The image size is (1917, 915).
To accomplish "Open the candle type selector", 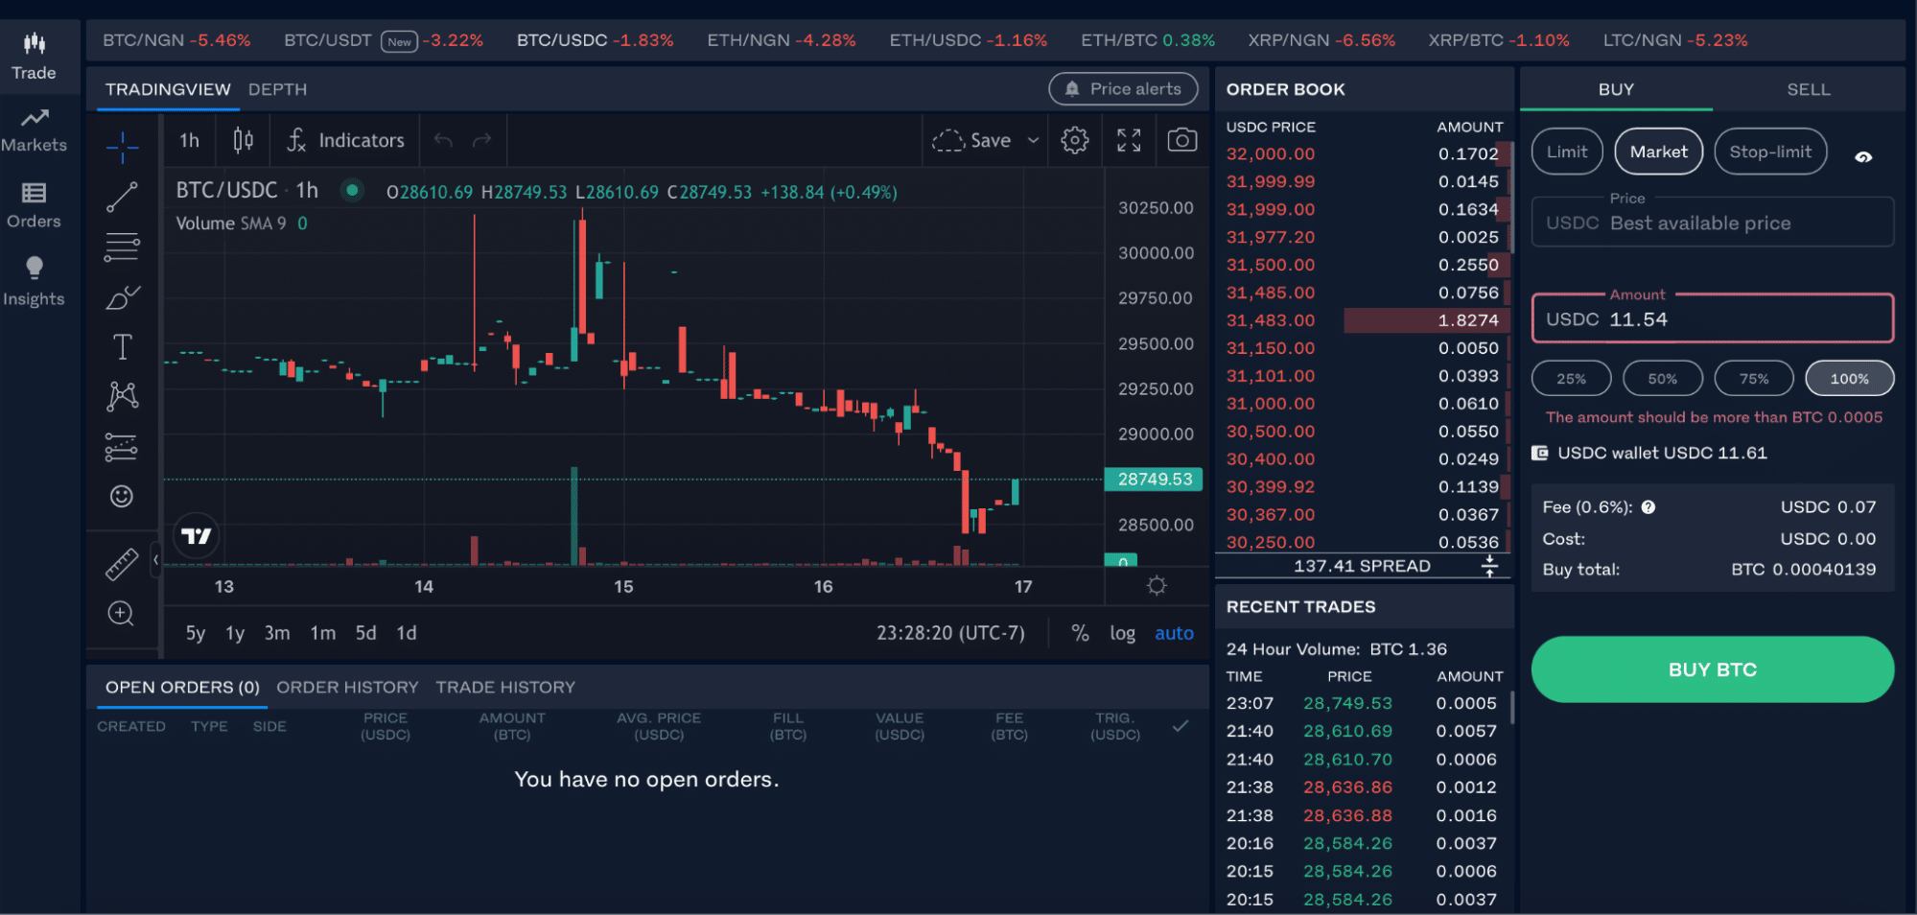I will click(243, 140).
